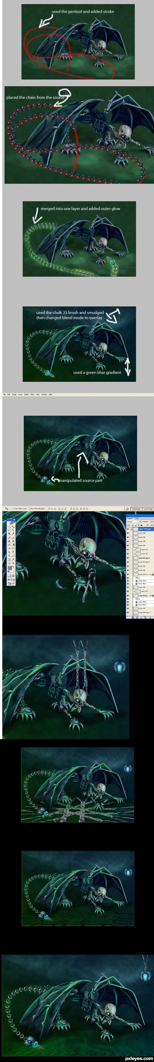154x1062 pixels.
Task: Open the Help menu
Action: tap(51, 395)
